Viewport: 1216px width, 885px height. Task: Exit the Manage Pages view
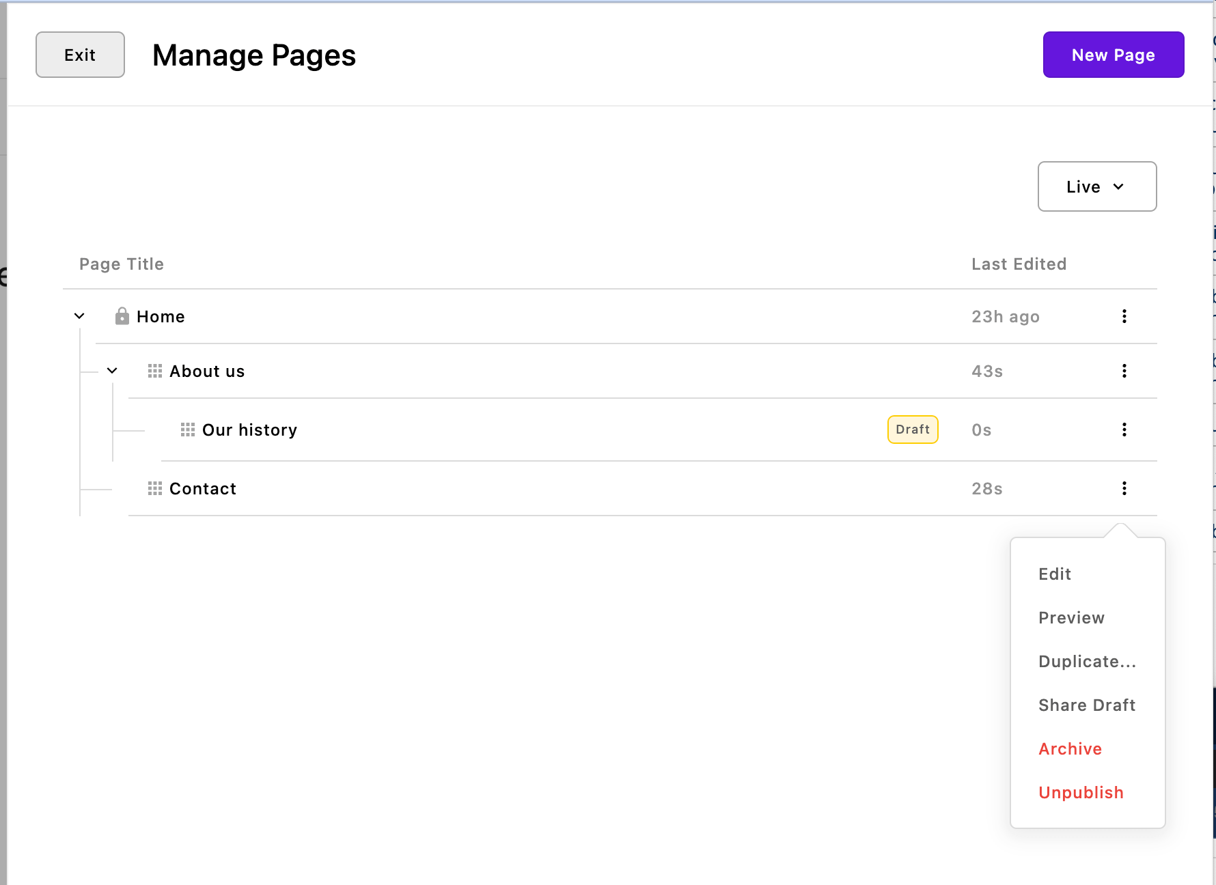click(80, 55)
